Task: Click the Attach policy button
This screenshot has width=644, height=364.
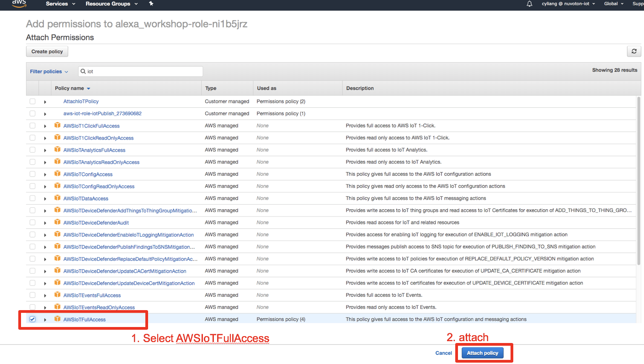Action: [x=483, y=353]
